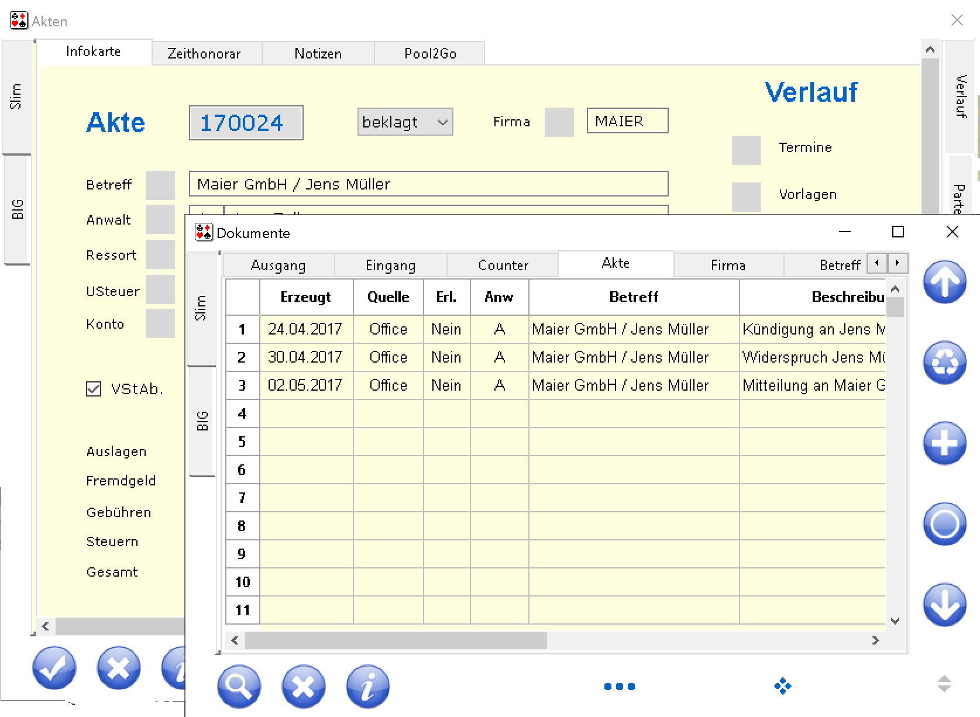This screenshot has width=980, height=717.
Task: Click the Betreff field Maier GmbH / Jens Müller
Action: point(428,184)
